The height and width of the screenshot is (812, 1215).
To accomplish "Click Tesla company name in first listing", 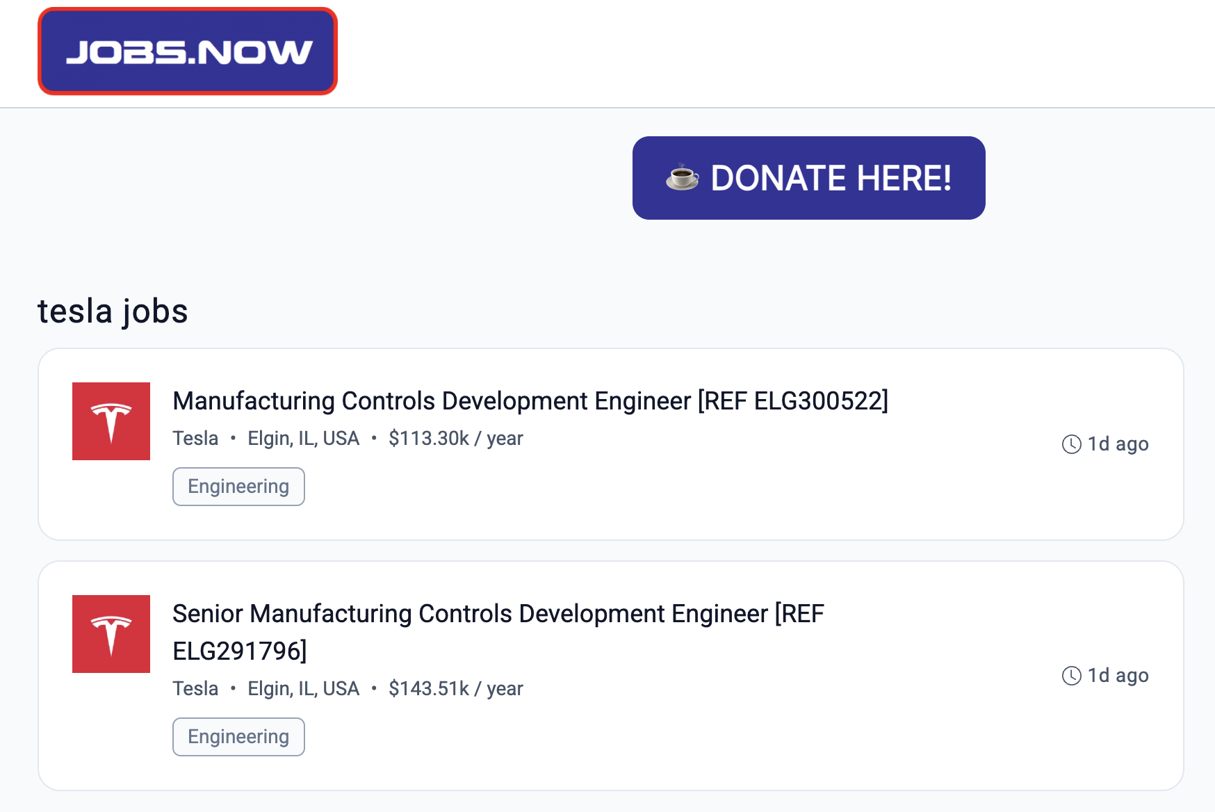I will click(x=195, y=439).
